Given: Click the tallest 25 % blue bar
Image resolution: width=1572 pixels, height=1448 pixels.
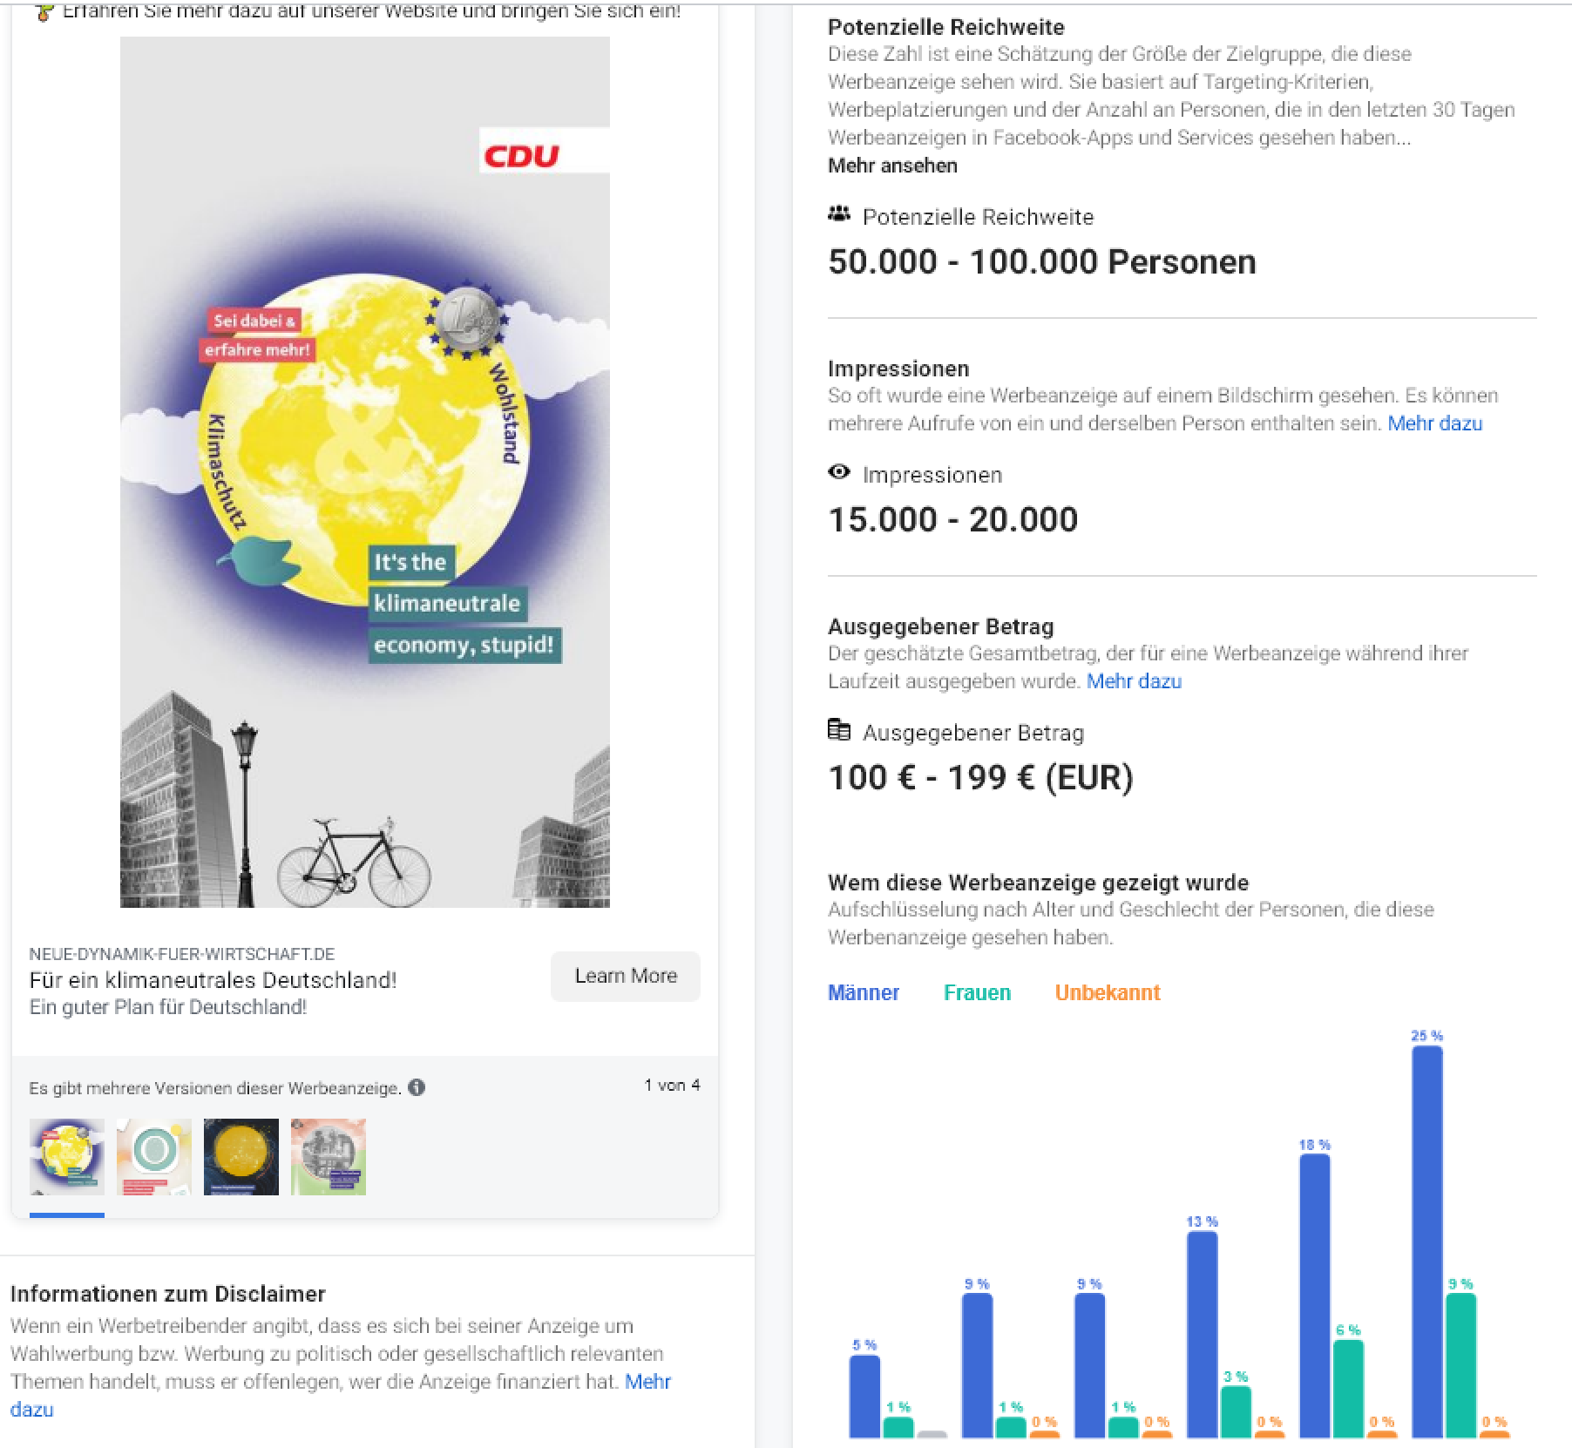Looking at the screenshot, I should coord(1426,1237).
